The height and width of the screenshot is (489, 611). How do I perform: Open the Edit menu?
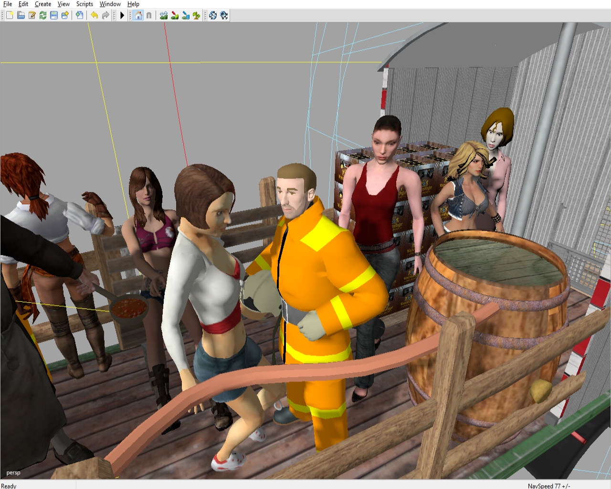pos(23,4)
